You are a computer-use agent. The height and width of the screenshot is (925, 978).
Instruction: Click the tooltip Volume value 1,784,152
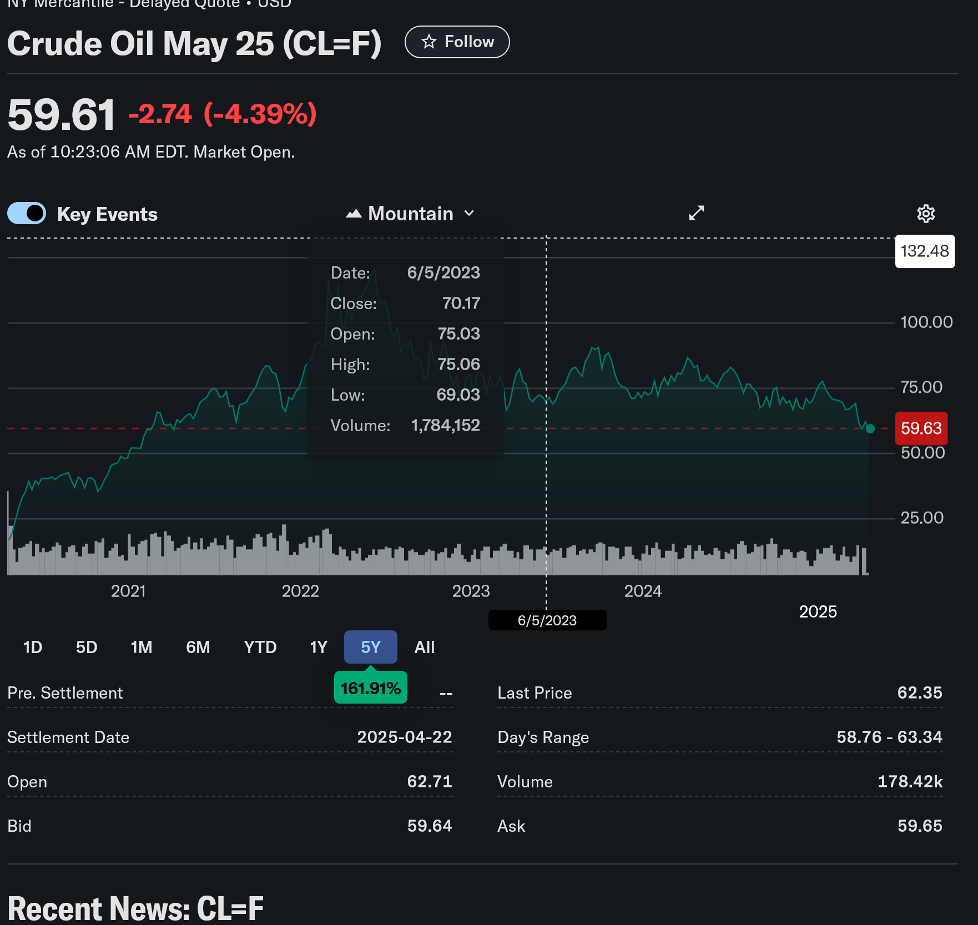point(445,425)
